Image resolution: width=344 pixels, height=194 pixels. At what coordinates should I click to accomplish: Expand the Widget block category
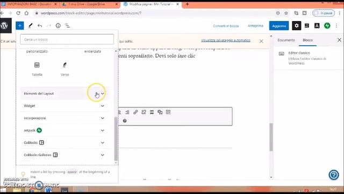65,106
